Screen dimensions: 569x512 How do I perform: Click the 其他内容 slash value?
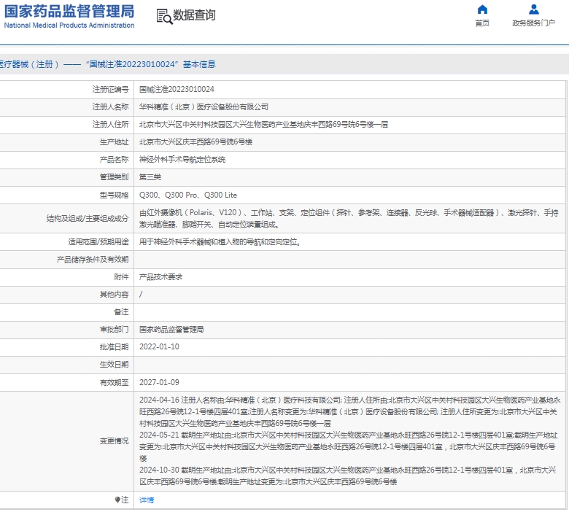click(x=141, y=294)
